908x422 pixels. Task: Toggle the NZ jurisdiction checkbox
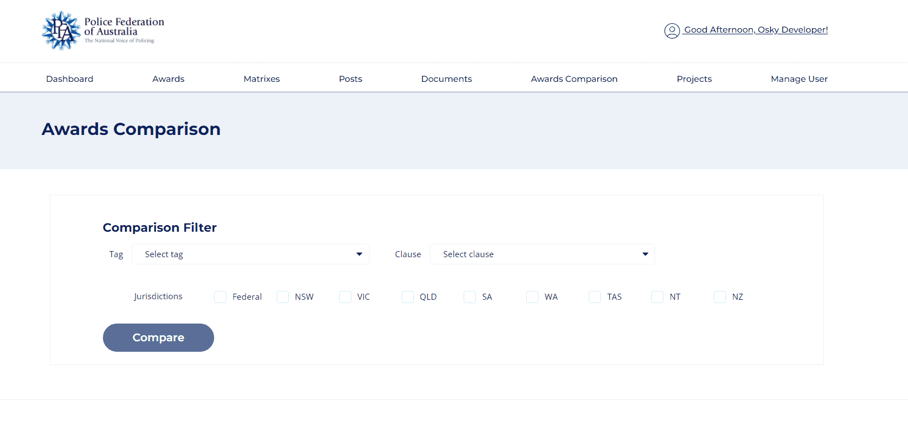(x=720, y=297)
